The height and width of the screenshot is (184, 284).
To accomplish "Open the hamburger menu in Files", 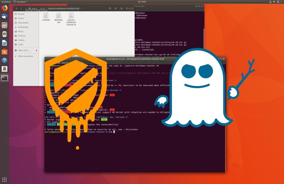I will (122, 8).
